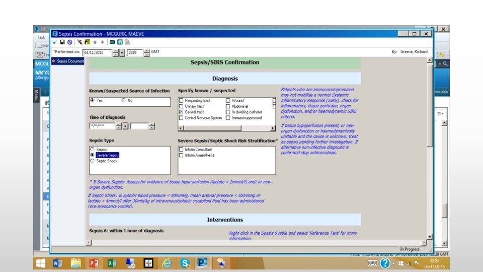This screenshot has width=483, height=272.
Task: Open PowerPoint from the taskbar
Action: pos(94,263)
